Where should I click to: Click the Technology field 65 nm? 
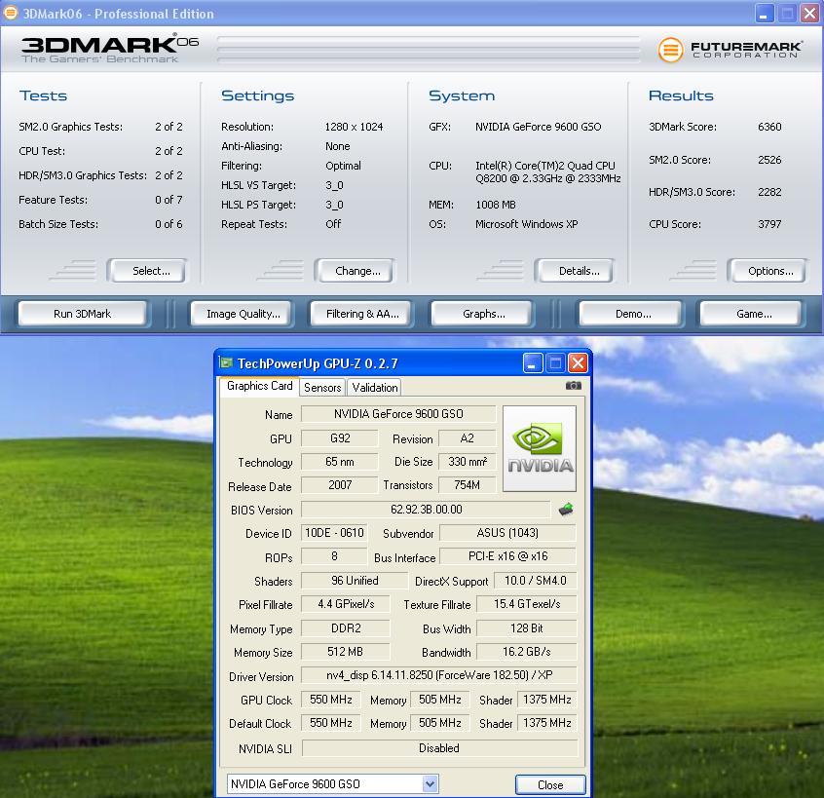[x=340, y=462]
